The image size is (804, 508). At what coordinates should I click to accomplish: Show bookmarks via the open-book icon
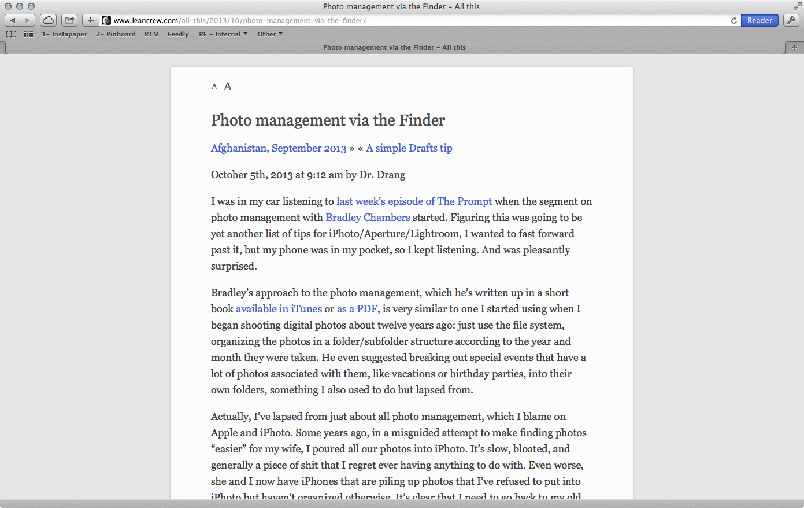11,34
